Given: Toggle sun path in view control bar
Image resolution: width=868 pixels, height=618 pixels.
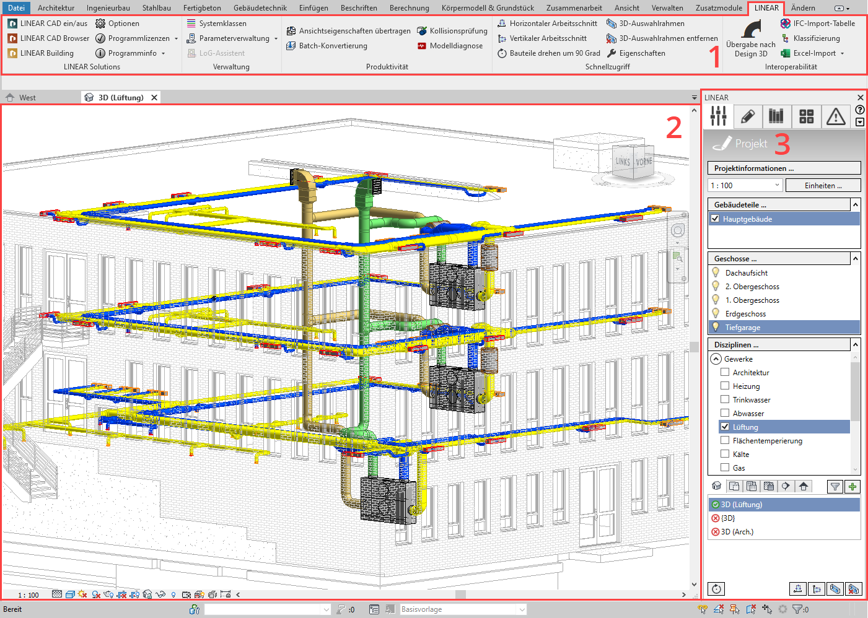Looking at the screenshot, I should point(83,594).
